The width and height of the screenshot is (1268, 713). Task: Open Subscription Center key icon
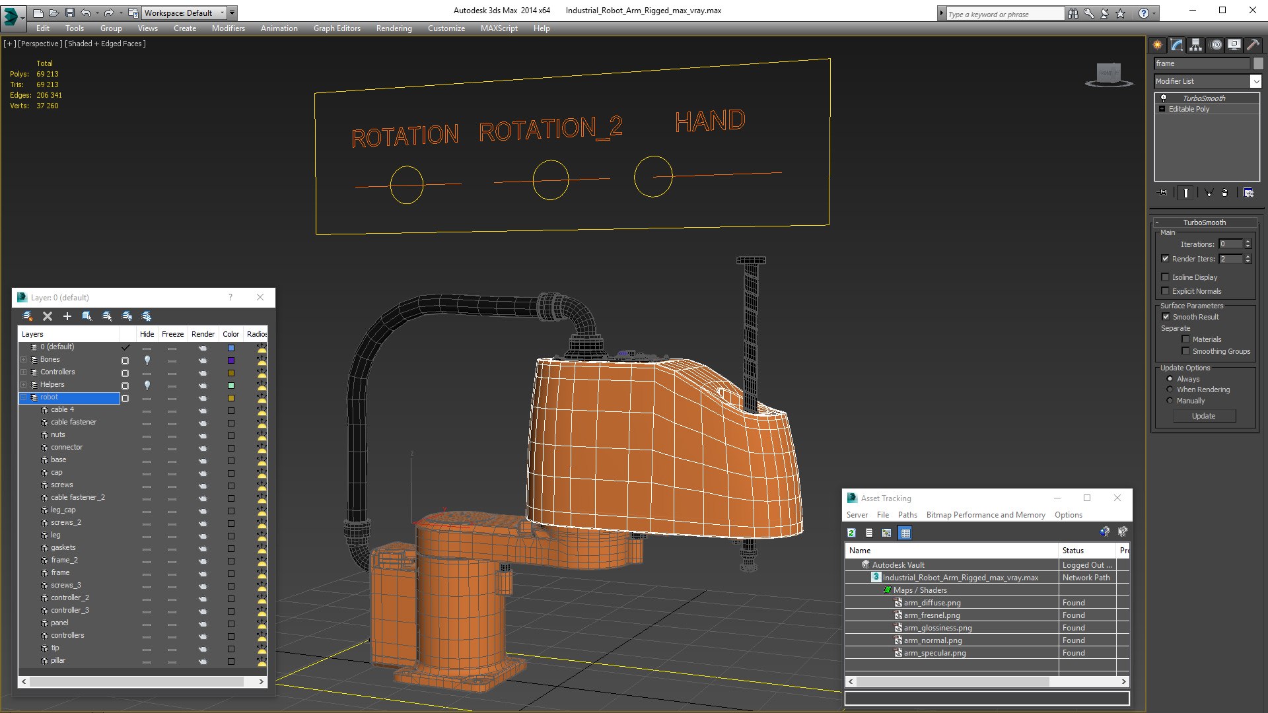point(1089,13)
